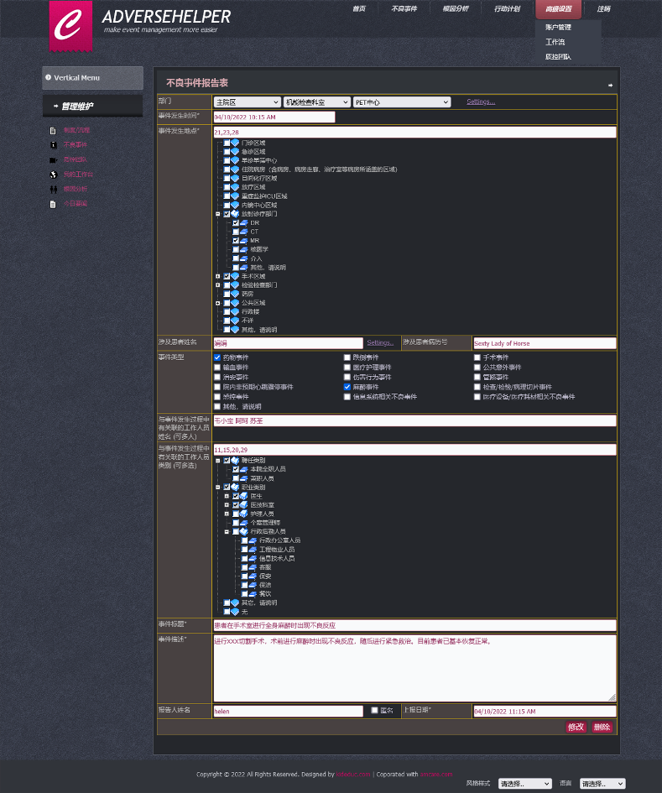Image resolution: width=662 pixels, height=793 pixels.
Task: Toggle the 匿名 anonymous checkbox
Action: [374, 710]
